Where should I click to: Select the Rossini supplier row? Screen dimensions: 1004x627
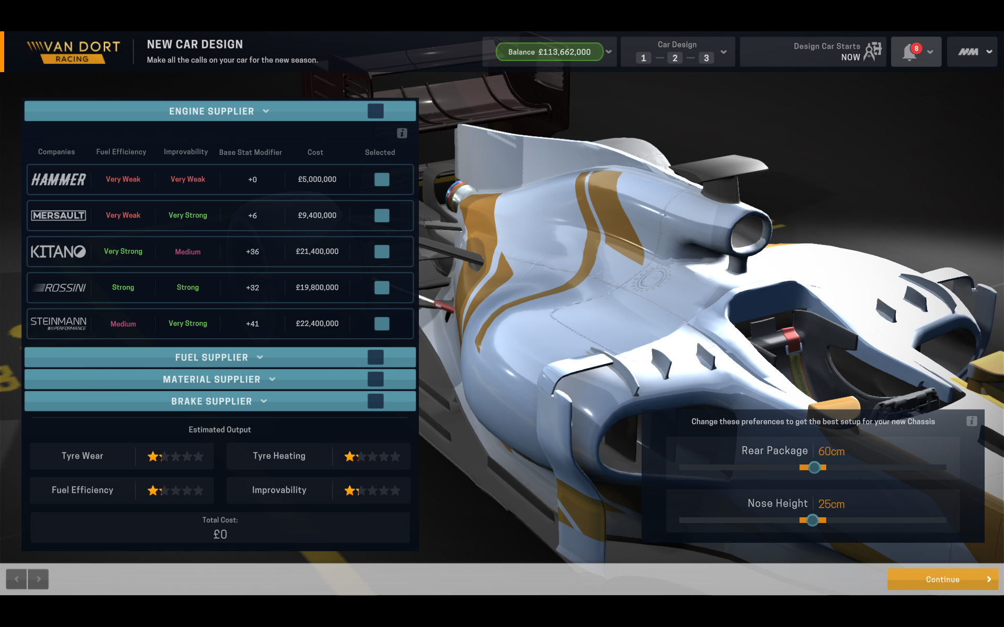[220, 287]
